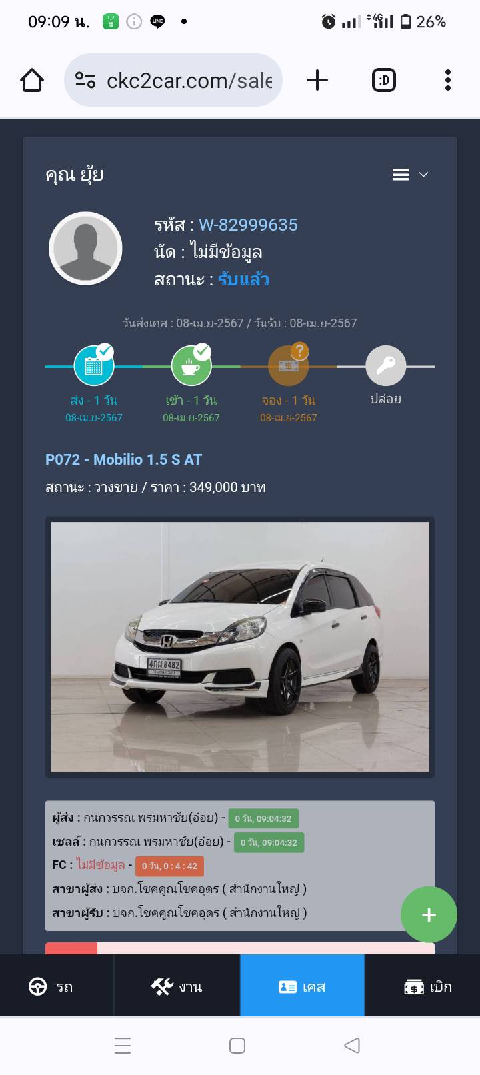Tap the calendar step icon for ส่ง
480x1075 pixels.
pyautogui.click(x=93, y=365)
